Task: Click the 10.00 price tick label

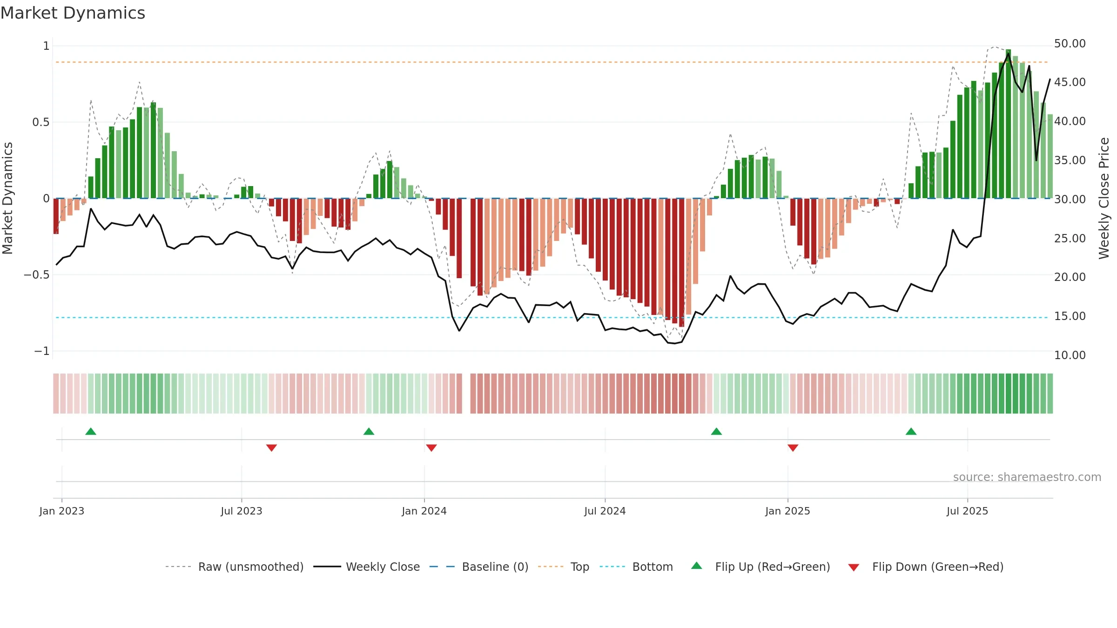Action: point(1070,355)
